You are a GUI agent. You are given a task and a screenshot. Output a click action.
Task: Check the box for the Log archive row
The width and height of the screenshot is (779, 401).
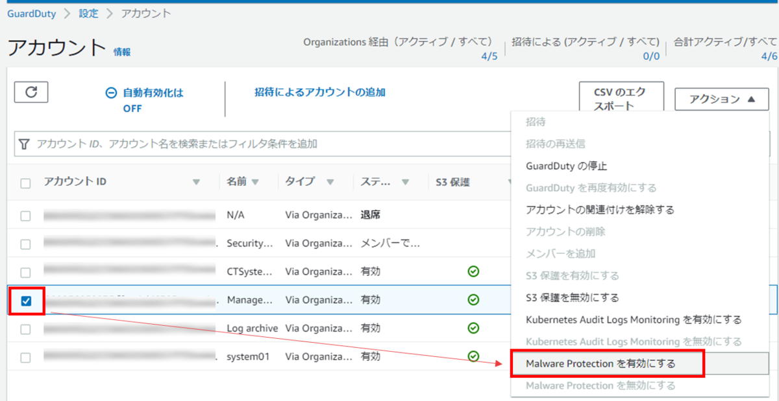coord(25,329)
